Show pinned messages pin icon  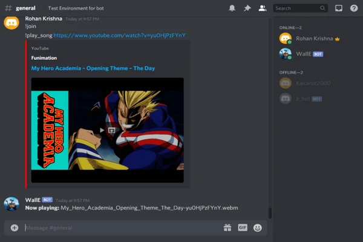[x=247, y=8]
